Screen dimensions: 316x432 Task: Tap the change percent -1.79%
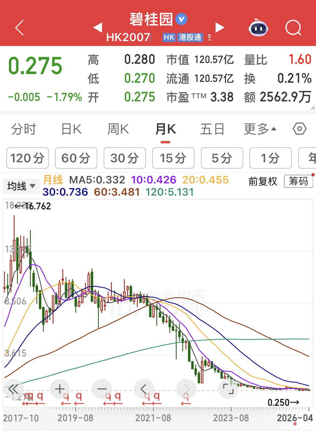65,97
